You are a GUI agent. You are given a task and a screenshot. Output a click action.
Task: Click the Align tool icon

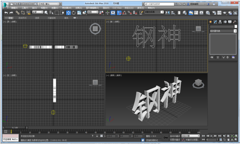(x=173, y=13)
